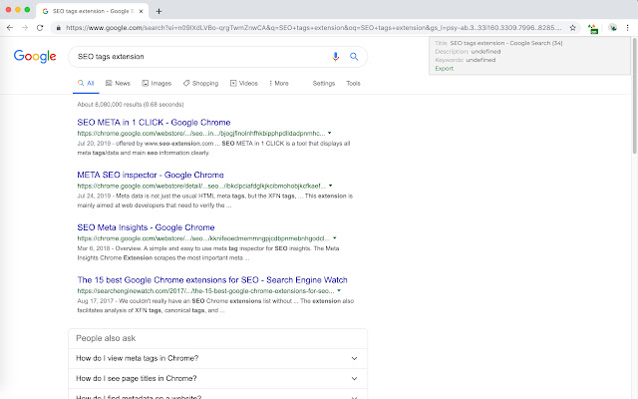Bookmark this page with the star icon
638x399 pixels.
click(573, 28)
